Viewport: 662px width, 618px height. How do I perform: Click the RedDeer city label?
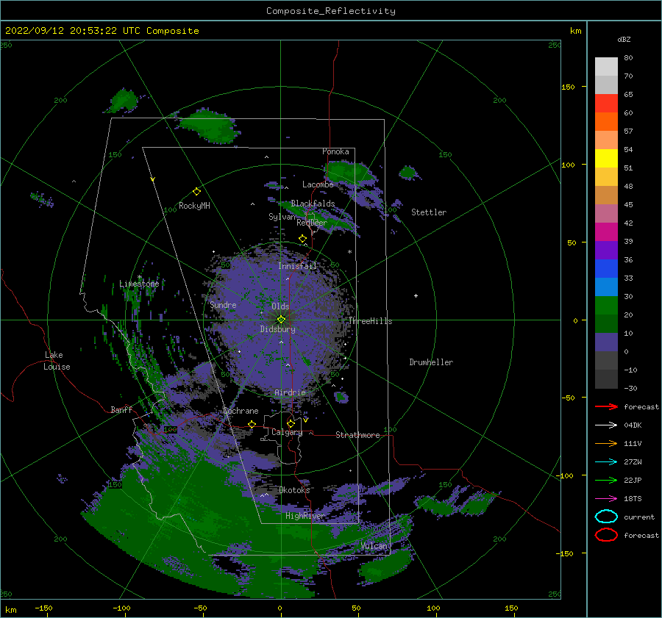click(x=312, y=223)
